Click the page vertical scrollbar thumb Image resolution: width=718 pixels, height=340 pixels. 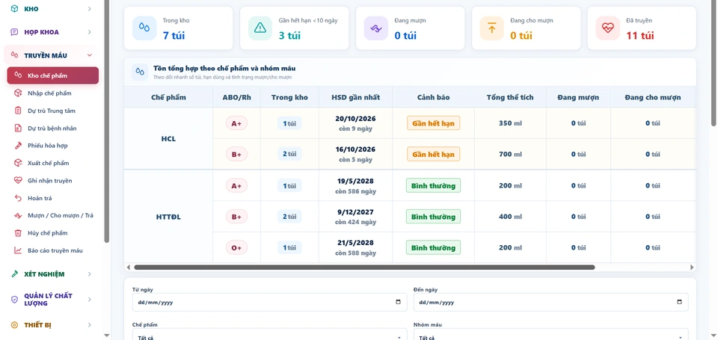[x=714, y=63]
